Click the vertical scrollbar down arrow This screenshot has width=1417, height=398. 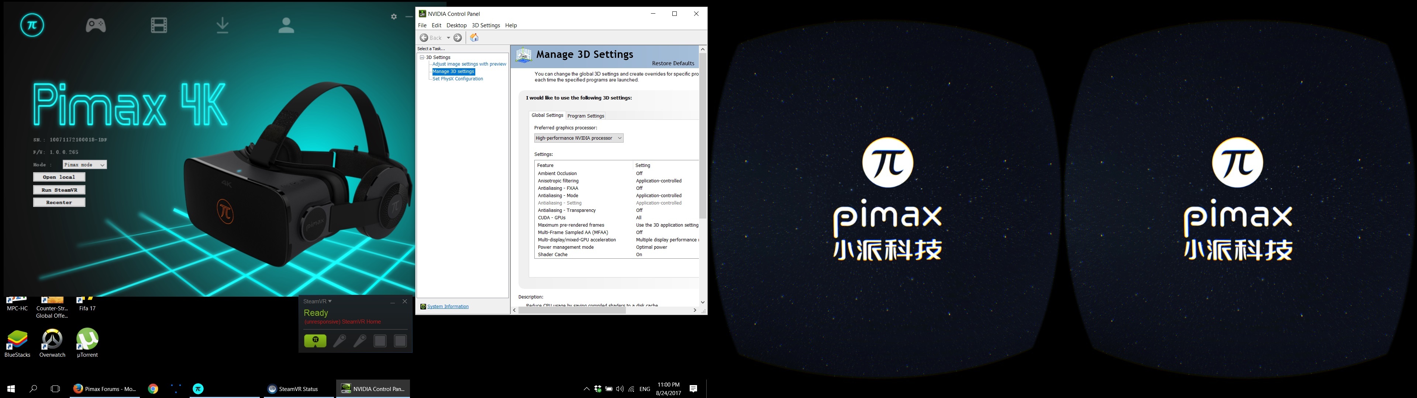tap(703, 302)
